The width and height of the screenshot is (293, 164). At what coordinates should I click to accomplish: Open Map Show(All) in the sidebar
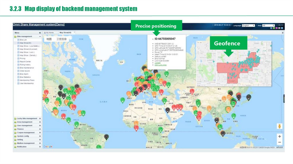coord(25,43)
